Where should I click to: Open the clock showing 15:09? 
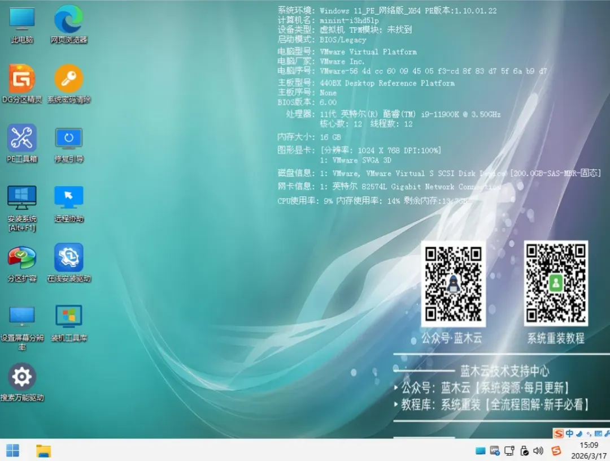point(589,445)
